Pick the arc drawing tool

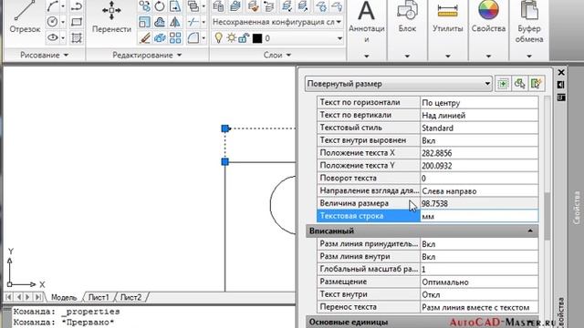pyautogui.click(x=52, y=6)
